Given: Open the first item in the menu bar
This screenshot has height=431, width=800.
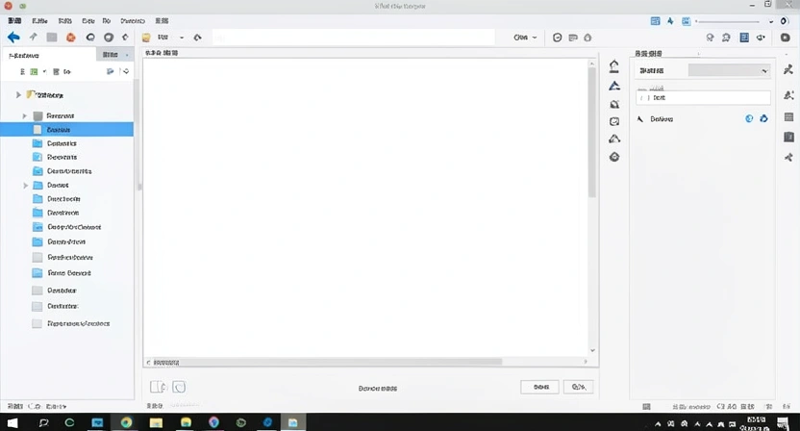Looking at the screenshot, I should click(x=14, y=21).
